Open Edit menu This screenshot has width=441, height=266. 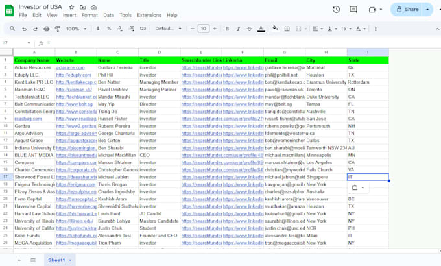point(37,15)
